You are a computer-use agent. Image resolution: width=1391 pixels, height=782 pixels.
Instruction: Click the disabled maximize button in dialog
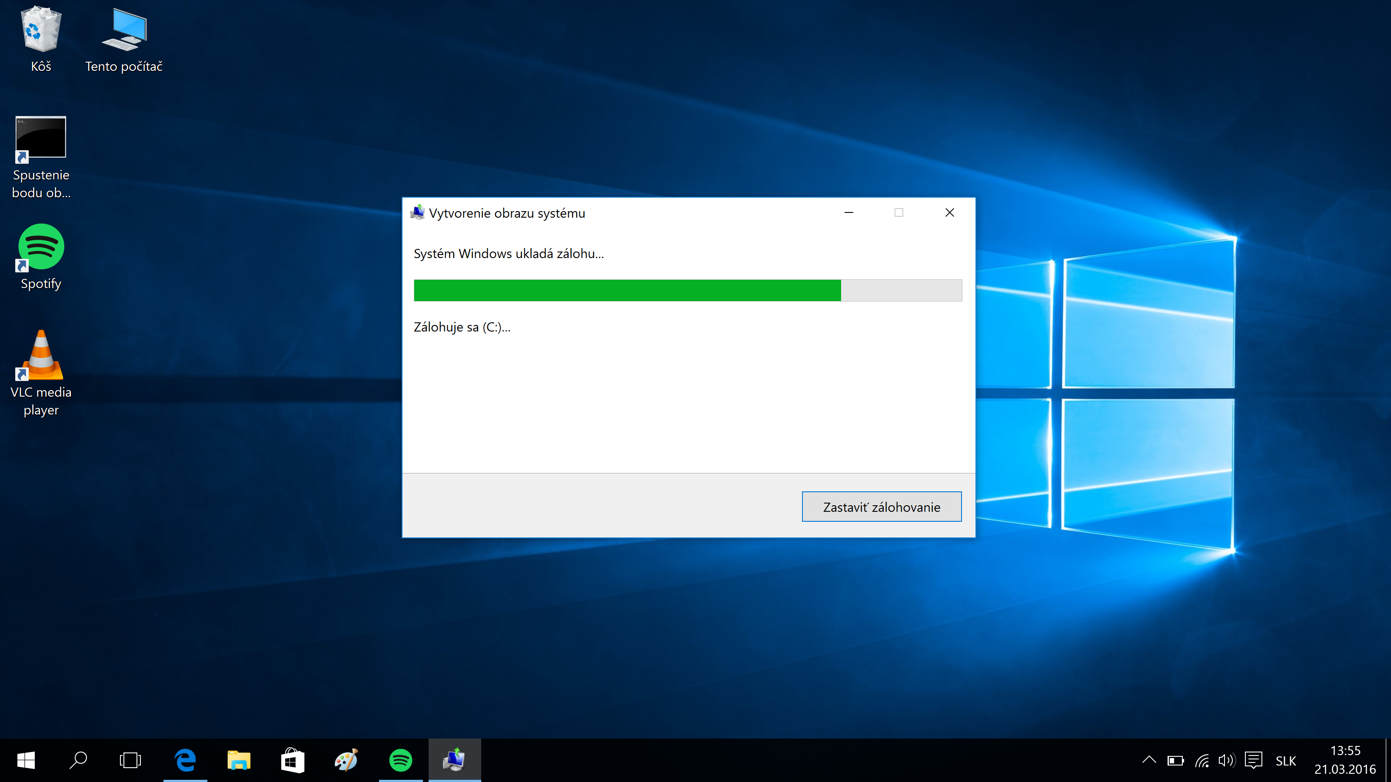tap(899, 212)
